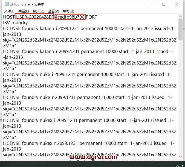185x167 pixels.
Task: Place cursor in the MAC address 4cedfb98b796
Action: point(70,17)
